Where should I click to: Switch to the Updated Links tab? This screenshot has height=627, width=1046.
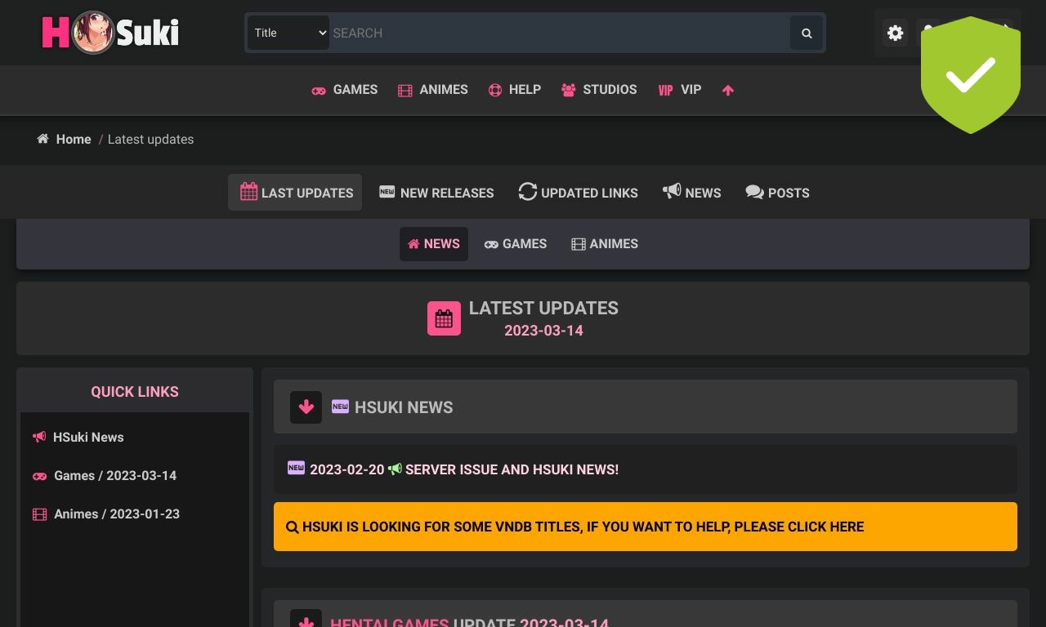(x=578, y=193)
